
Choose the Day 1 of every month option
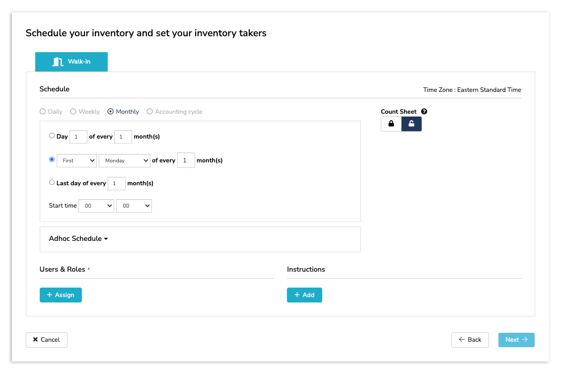[52, 135]
